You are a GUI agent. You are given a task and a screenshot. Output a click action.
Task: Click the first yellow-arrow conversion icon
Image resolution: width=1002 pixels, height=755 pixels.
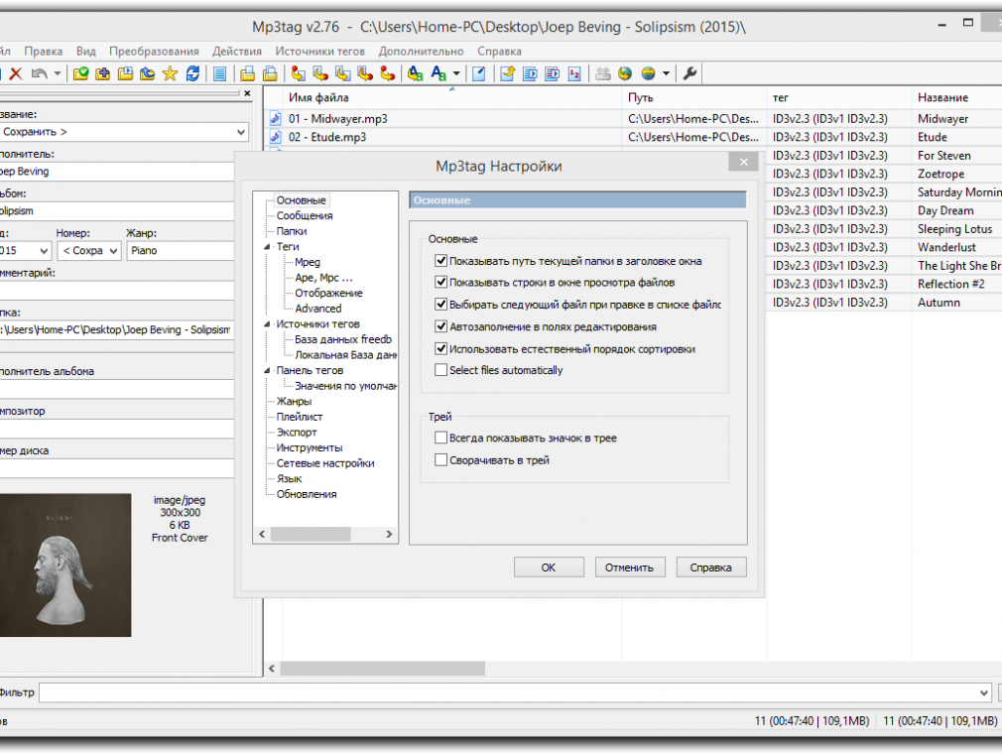click(x=298, y=73)
